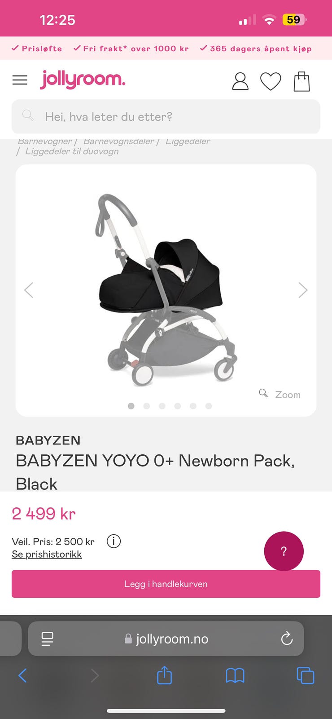Open Safari bookmarks book icon
Viewport: 332px width, 719px height.
click(x=235, y=675)
